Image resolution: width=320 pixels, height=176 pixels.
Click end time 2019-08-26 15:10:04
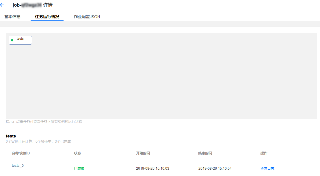215,168
